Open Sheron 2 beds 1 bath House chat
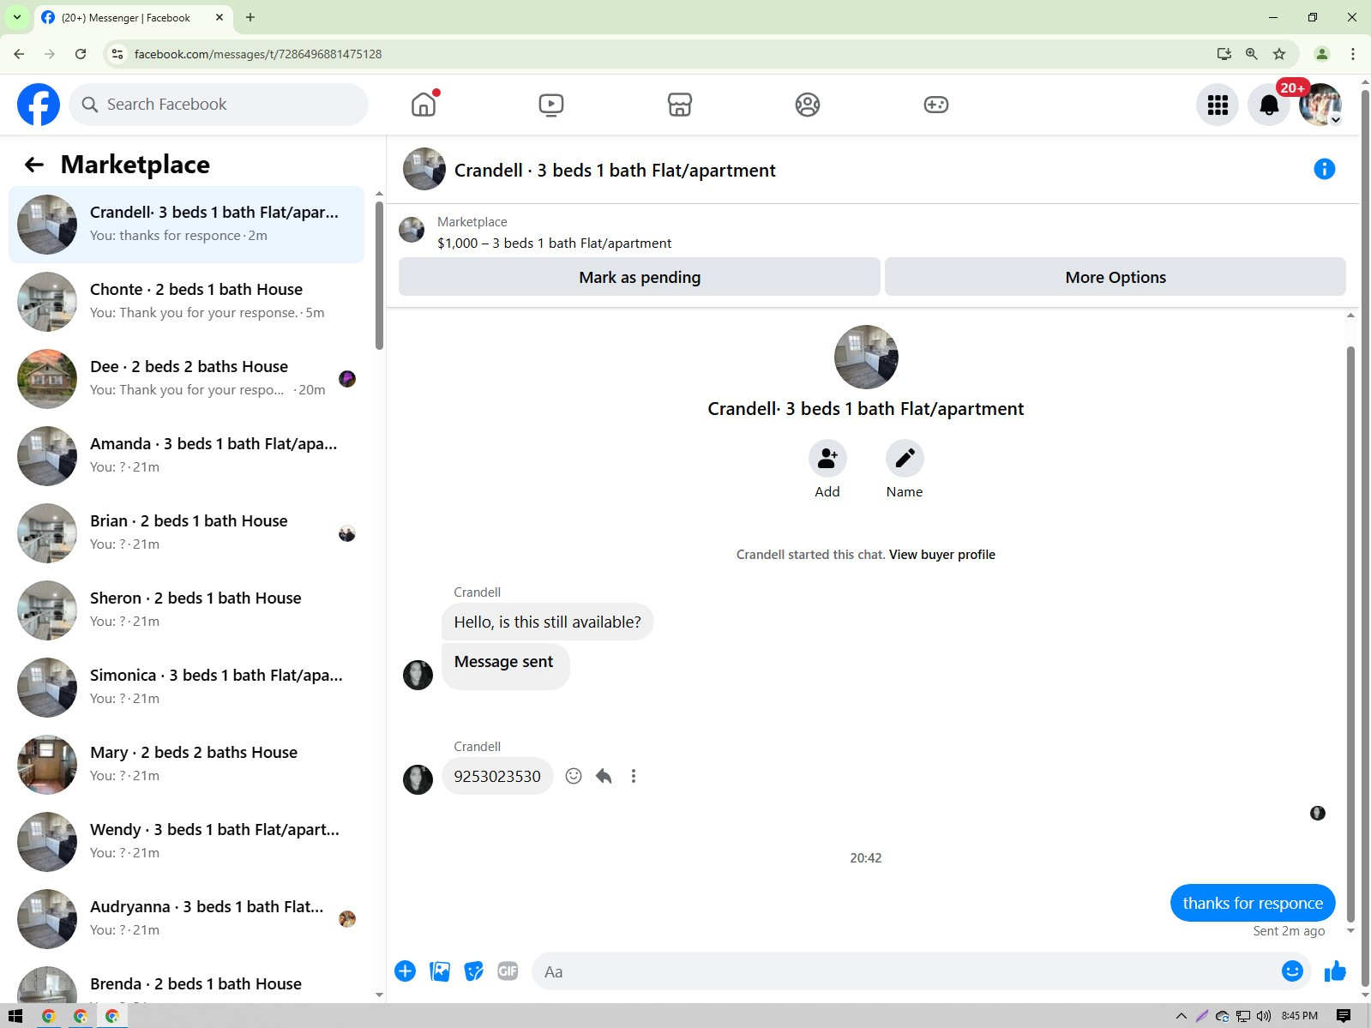The height and width of the screenshot is (1028, 1371). tap(186, 610)
